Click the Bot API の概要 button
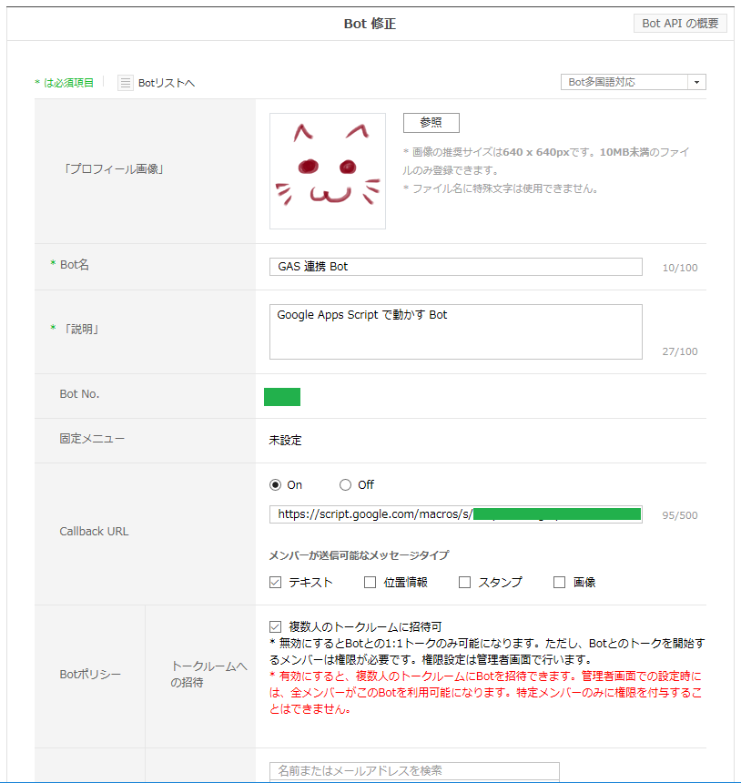The image size is (741, 783). pos(679,23)
